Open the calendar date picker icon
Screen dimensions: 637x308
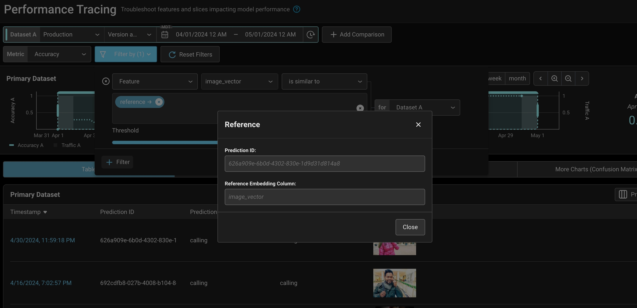[165, 34]
